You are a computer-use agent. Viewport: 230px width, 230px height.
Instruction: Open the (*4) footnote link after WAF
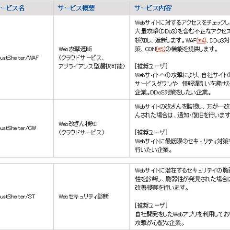coord(201,40)
